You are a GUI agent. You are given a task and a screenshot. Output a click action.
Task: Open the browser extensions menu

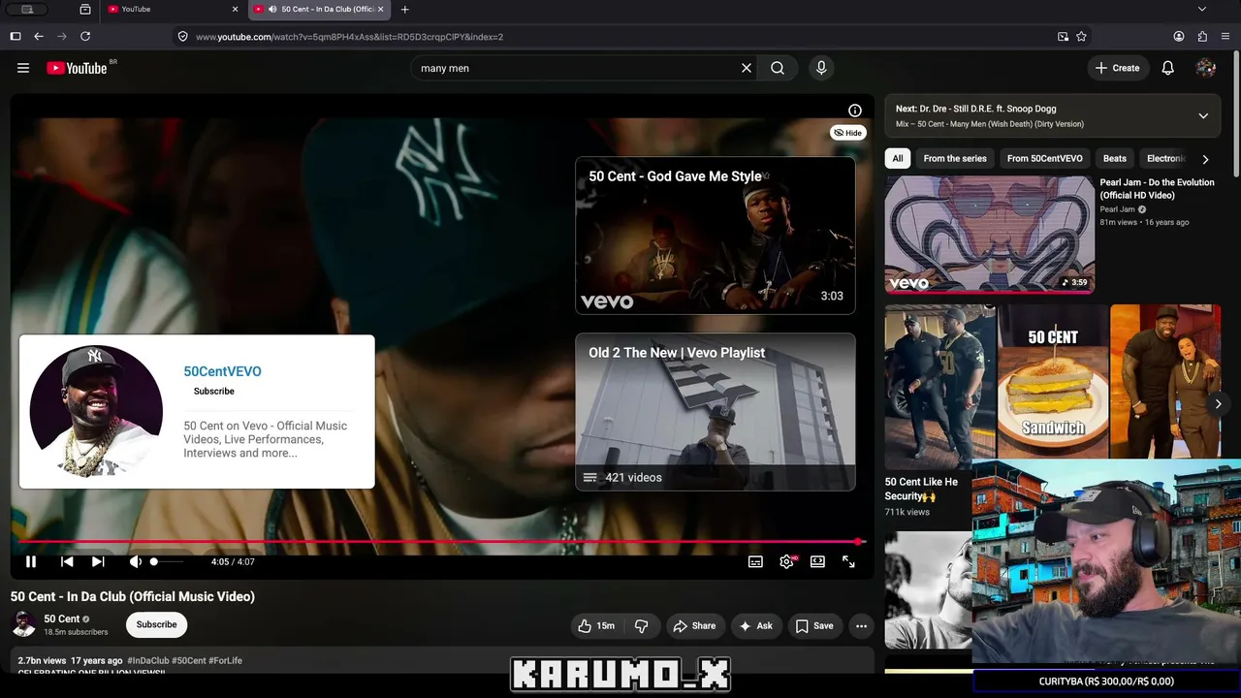[x=1202, y=36]
